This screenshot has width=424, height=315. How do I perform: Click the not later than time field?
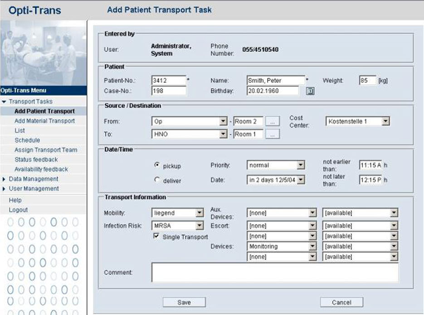point(370,180)
